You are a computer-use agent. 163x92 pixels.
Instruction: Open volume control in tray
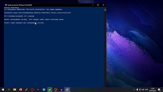tap(143, 90)
